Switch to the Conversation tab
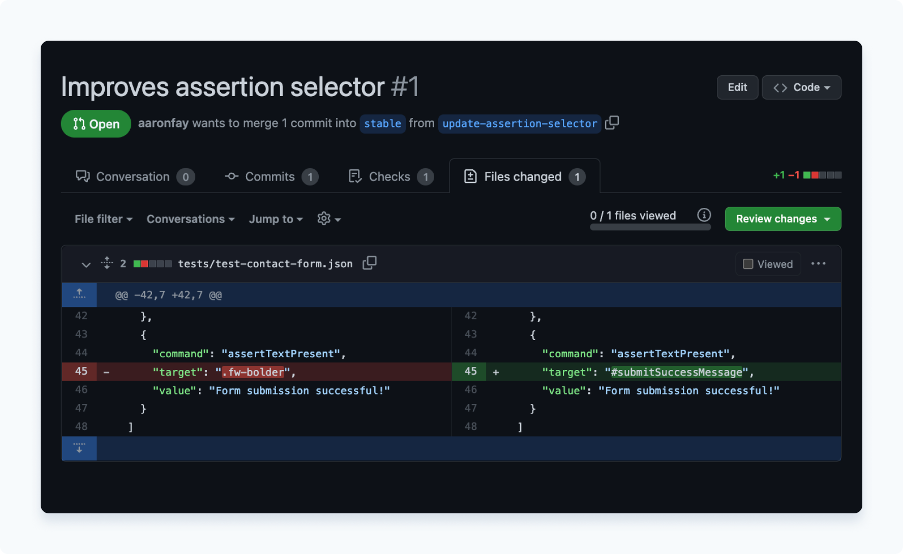Screen dimensions: 903x554 (135, 176)
